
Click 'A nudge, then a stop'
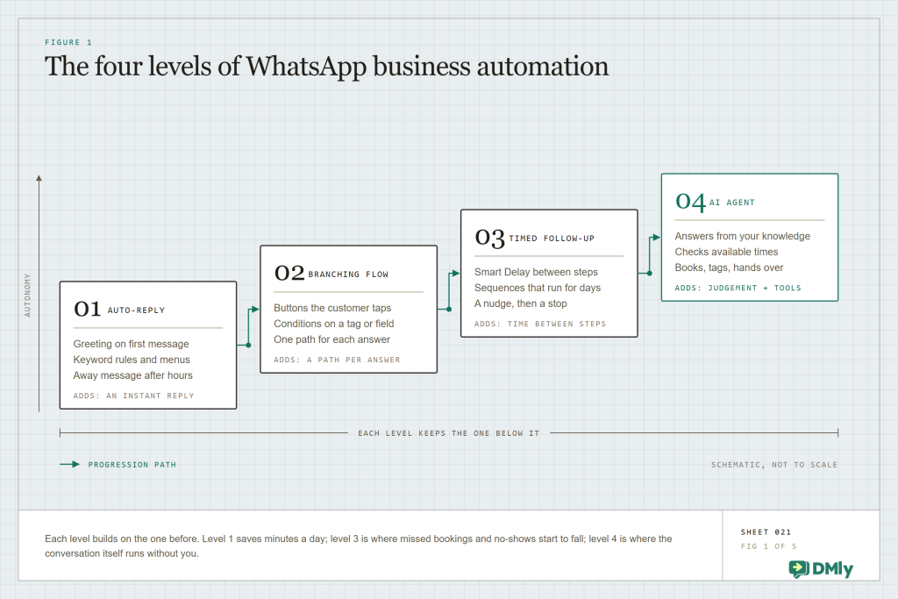[x=521, y=303]
